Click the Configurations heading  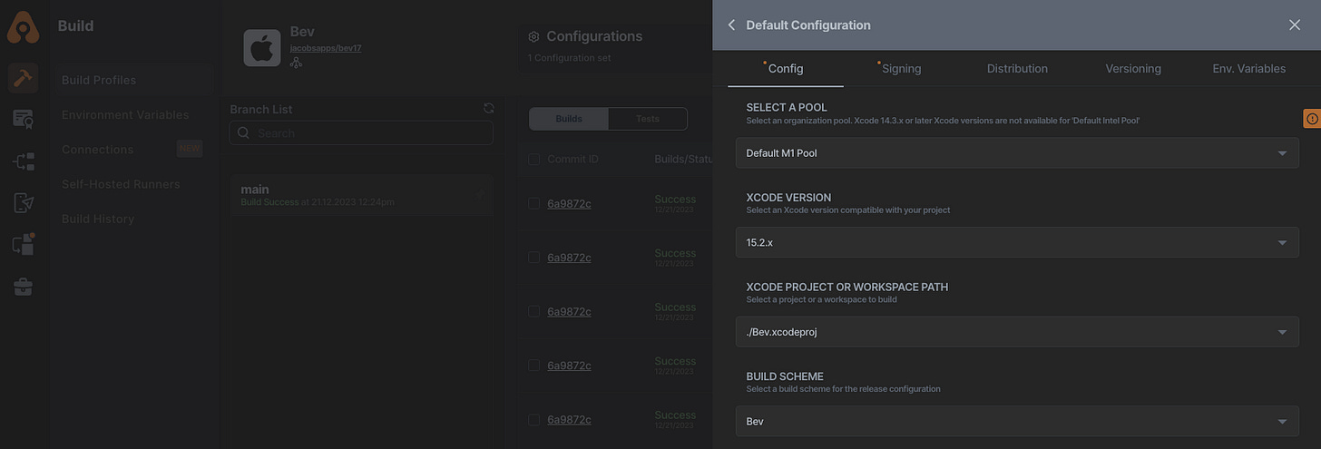coord(594,36)
